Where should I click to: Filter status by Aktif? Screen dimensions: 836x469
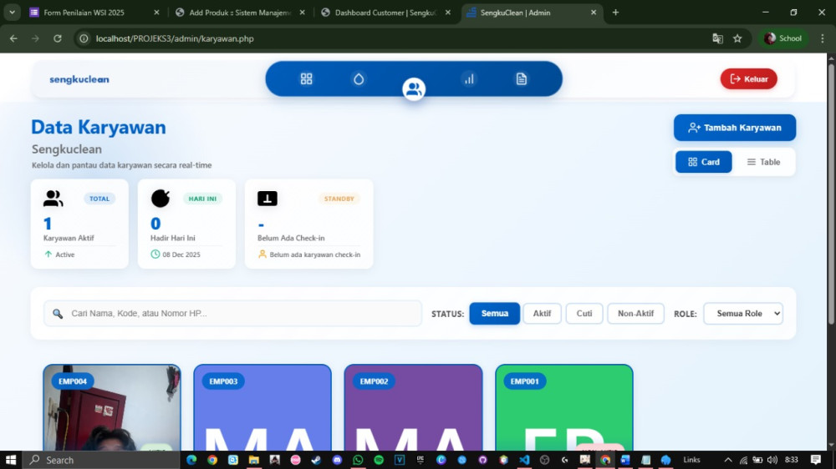point(542,314)
